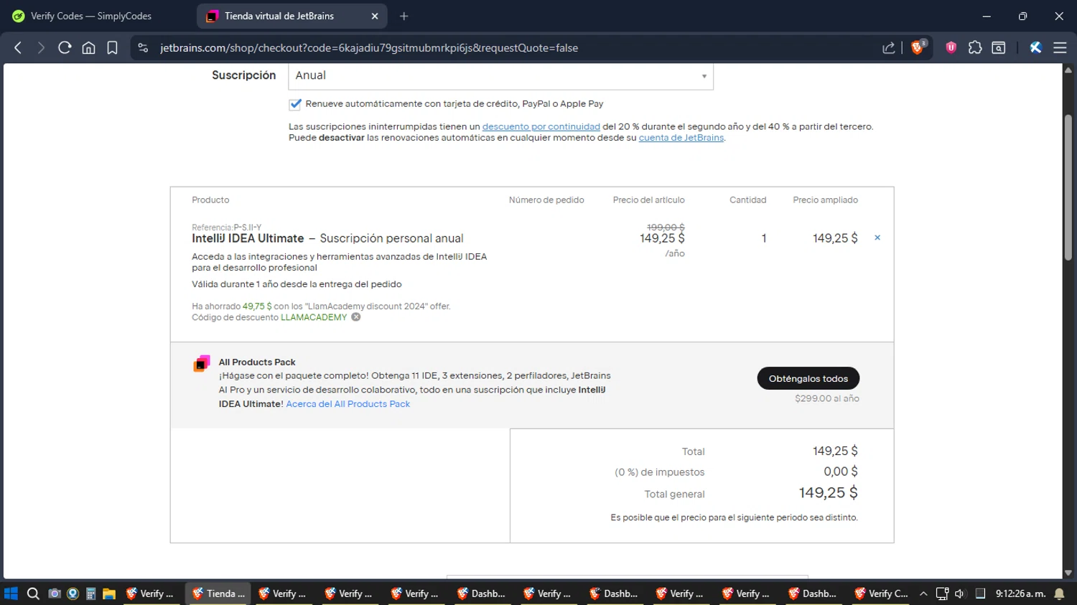Click the page vertical scrollbar thumb
The height and width of the screenshot is (605, 1077).
(x=1068, y=187)
